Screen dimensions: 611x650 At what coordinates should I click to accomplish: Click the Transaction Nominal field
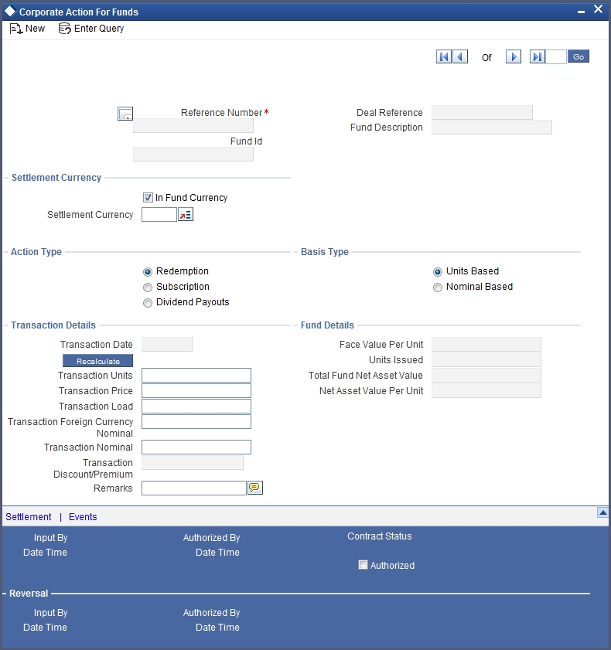(x=196, y=448)
